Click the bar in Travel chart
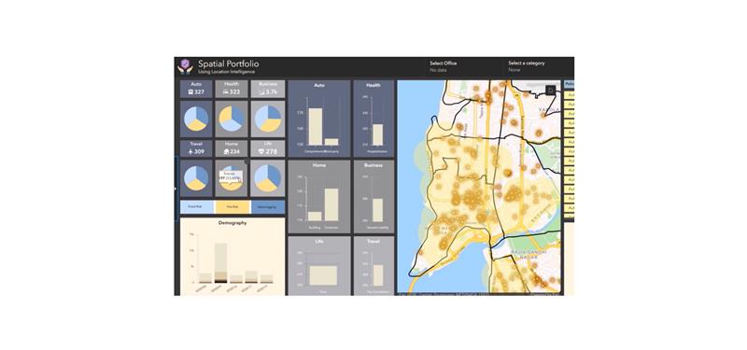The height and width of the screenshot is (350, 747). tap(378, 275)
